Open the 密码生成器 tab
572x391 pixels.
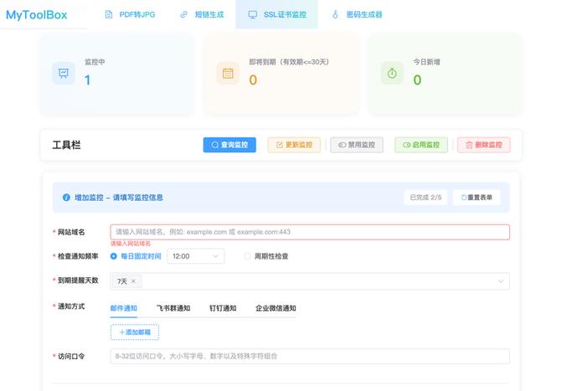[x=357, y=14]
